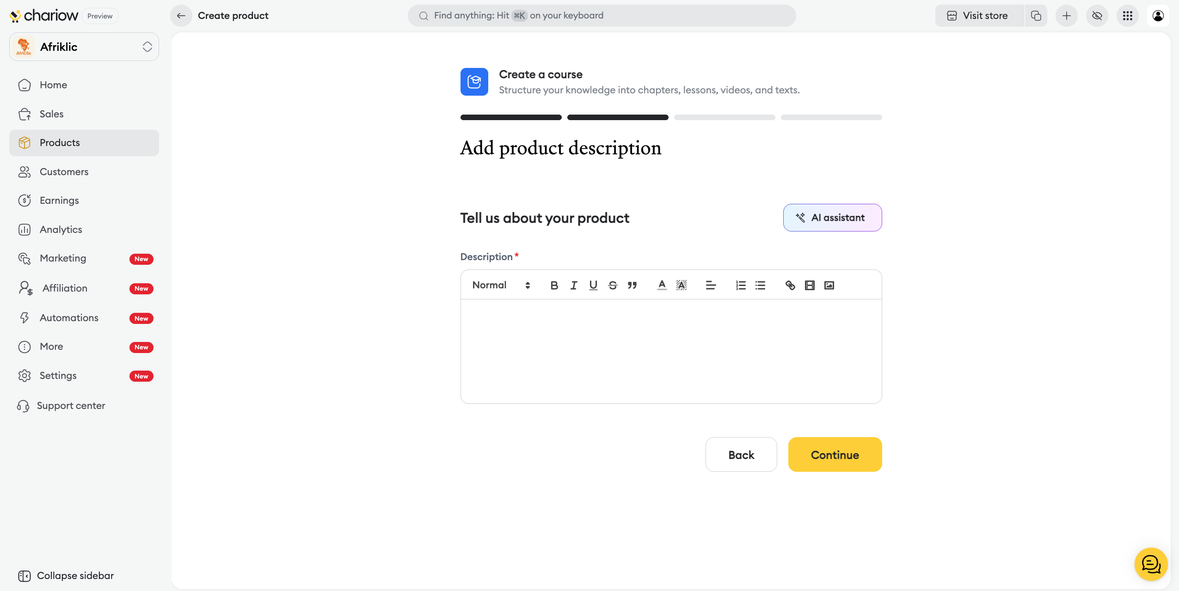Apply italic formatting in editor toolbar
This screenshot has width=1179, height=591.
point(574,285)
